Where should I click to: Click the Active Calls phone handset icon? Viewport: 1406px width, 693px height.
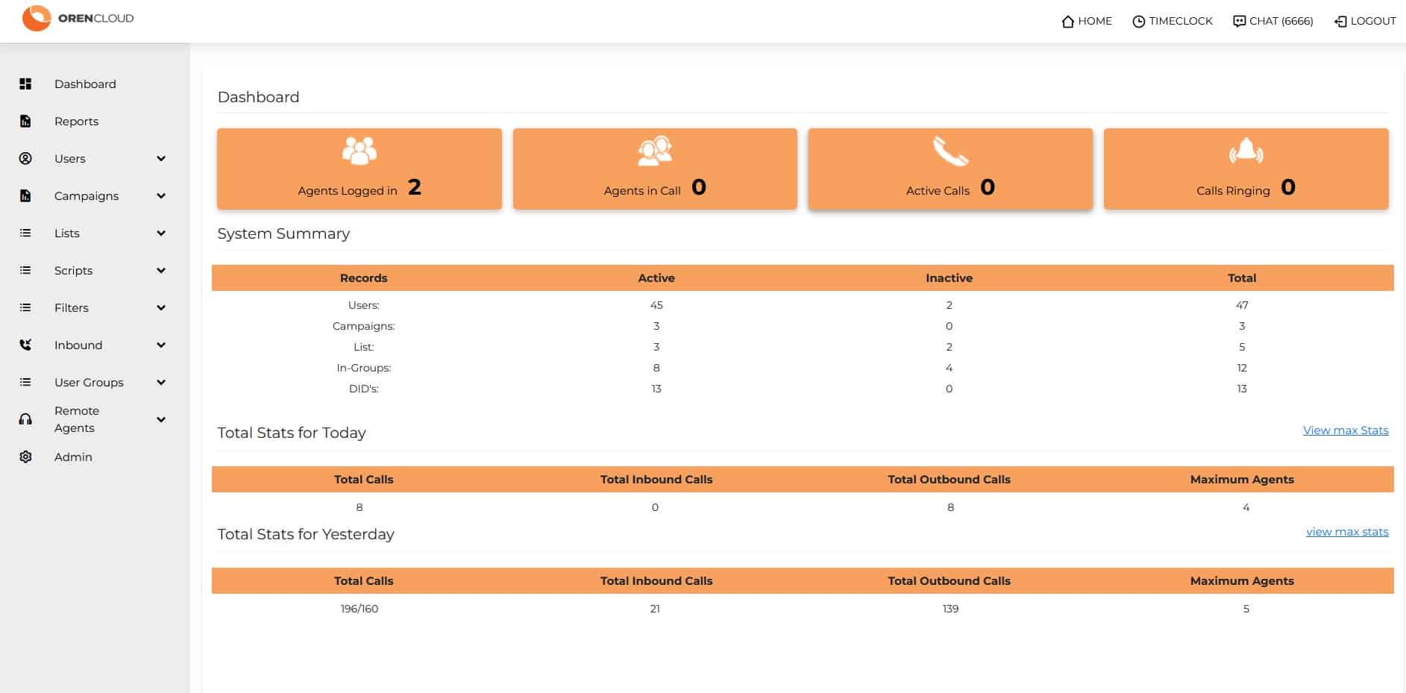click(950, 151)
